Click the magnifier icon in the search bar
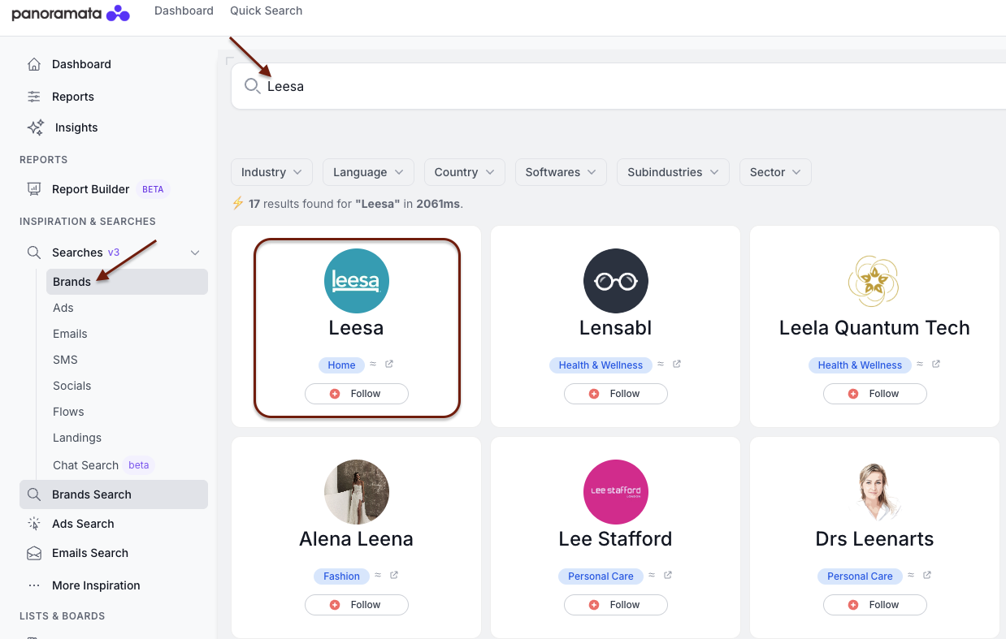The image size is (1006, 639). click(253, 86)
